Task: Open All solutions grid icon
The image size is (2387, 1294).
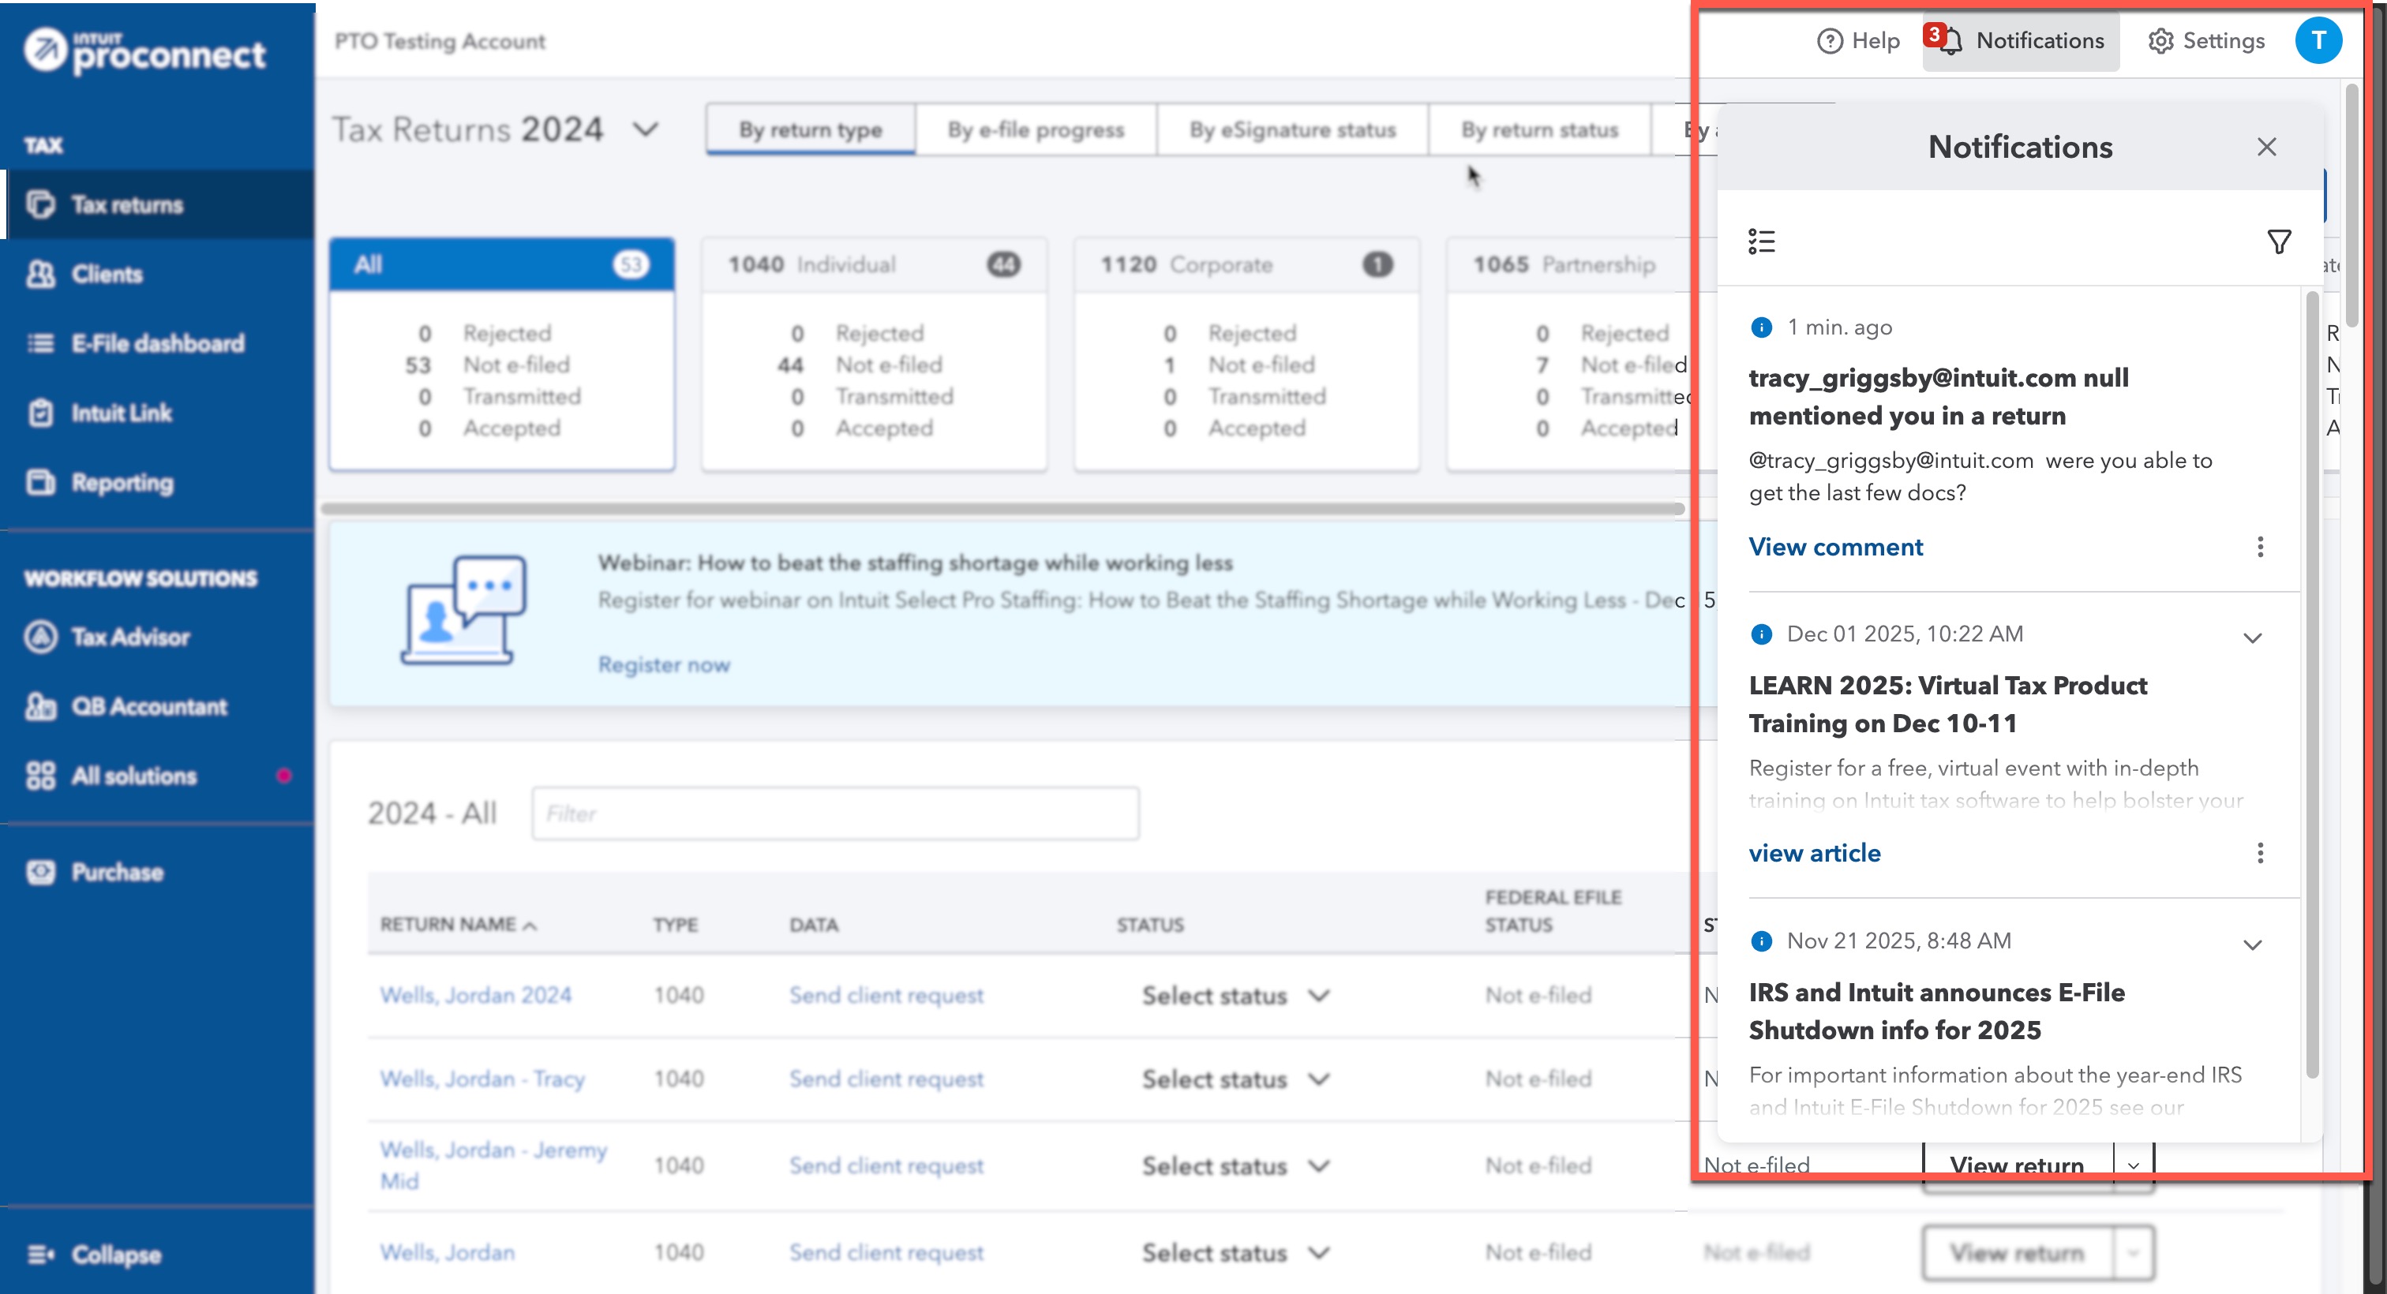Action: (41, 776)
